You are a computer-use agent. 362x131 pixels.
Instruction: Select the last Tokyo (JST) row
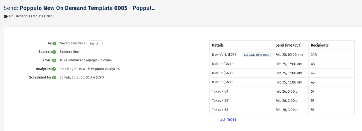tap(282, 110)
